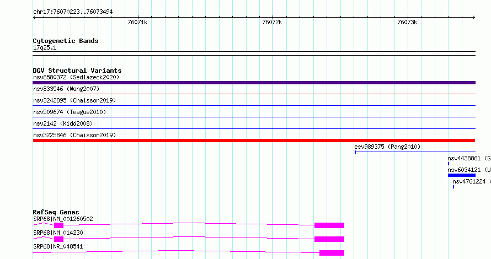Click the 76071k ruler position label

(137, 22)
